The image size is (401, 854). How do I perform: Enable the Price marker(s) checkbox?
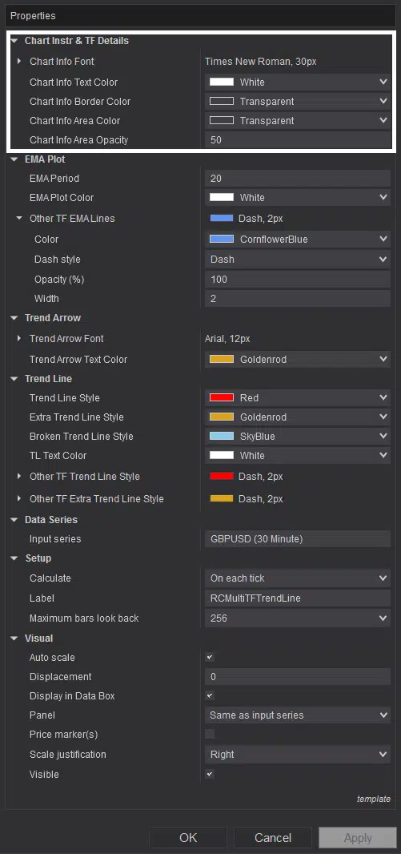210,734
